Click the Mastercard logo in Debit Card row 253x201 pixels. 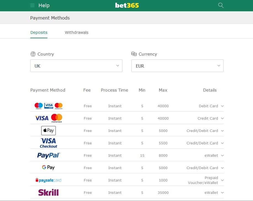(x=59, y=106)
